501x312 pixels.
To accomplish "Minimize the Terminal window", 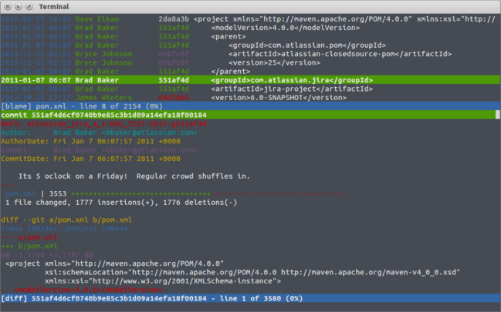I will [19, 6].
